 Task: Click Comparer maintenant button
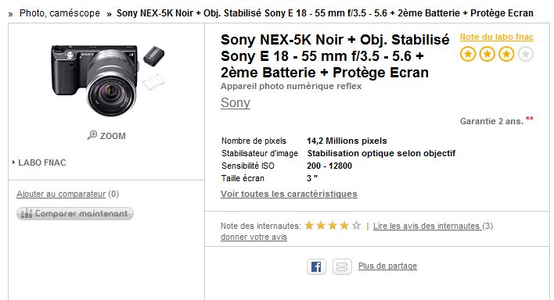point(75,213)
